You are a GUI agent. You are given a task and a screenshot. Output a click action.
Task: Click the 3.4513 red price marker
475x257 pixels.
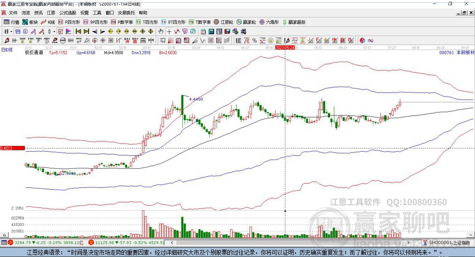pyautogui.click(x=13, y=148)
